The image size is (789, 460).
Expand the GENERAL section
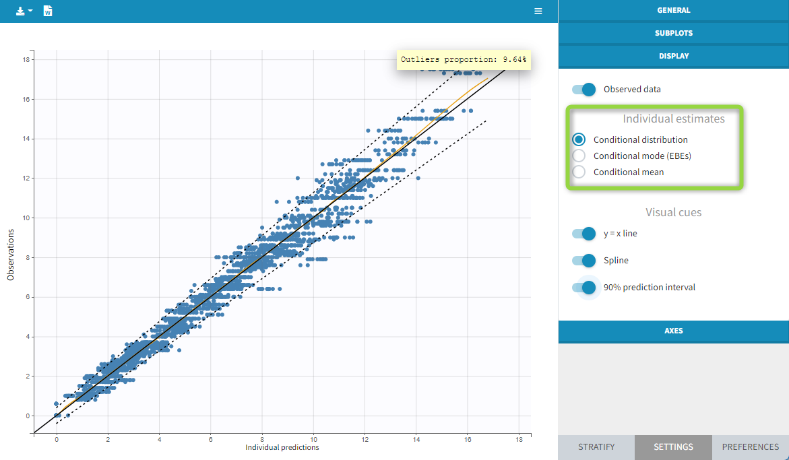(673, 11)
